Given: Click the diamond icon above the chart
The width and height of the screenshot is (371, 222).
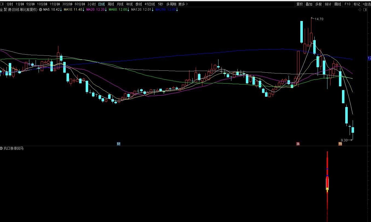Looking at the screenshot, I should tap(360, 10).
